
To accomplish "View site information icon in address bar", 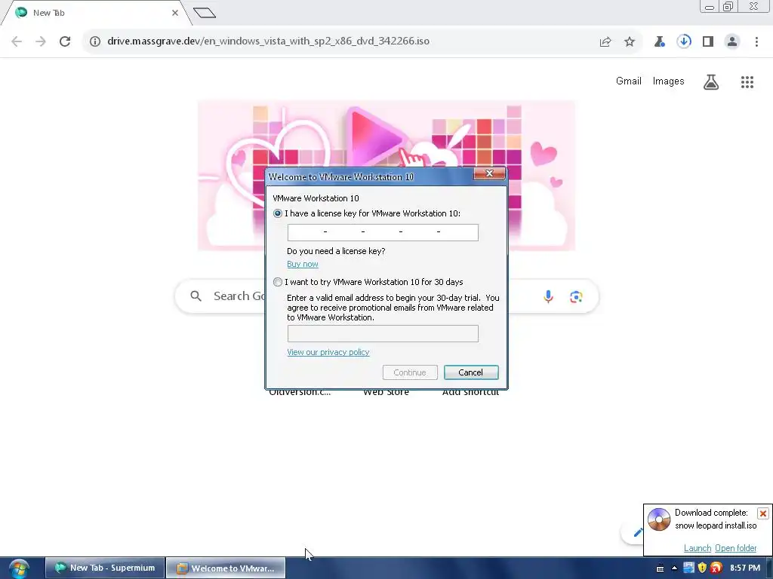I will (x=94, y=41).
